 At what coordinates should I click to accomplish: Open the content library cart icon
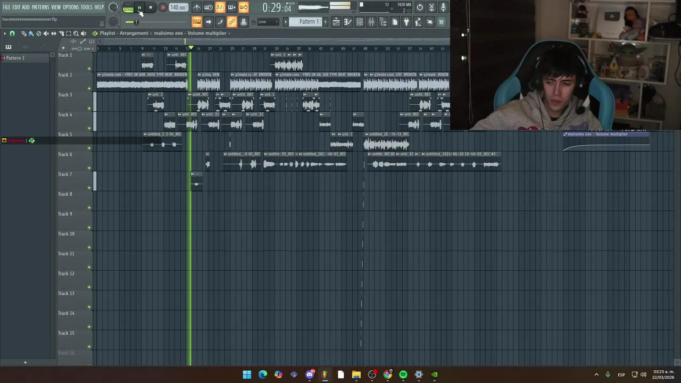(441, 22)
